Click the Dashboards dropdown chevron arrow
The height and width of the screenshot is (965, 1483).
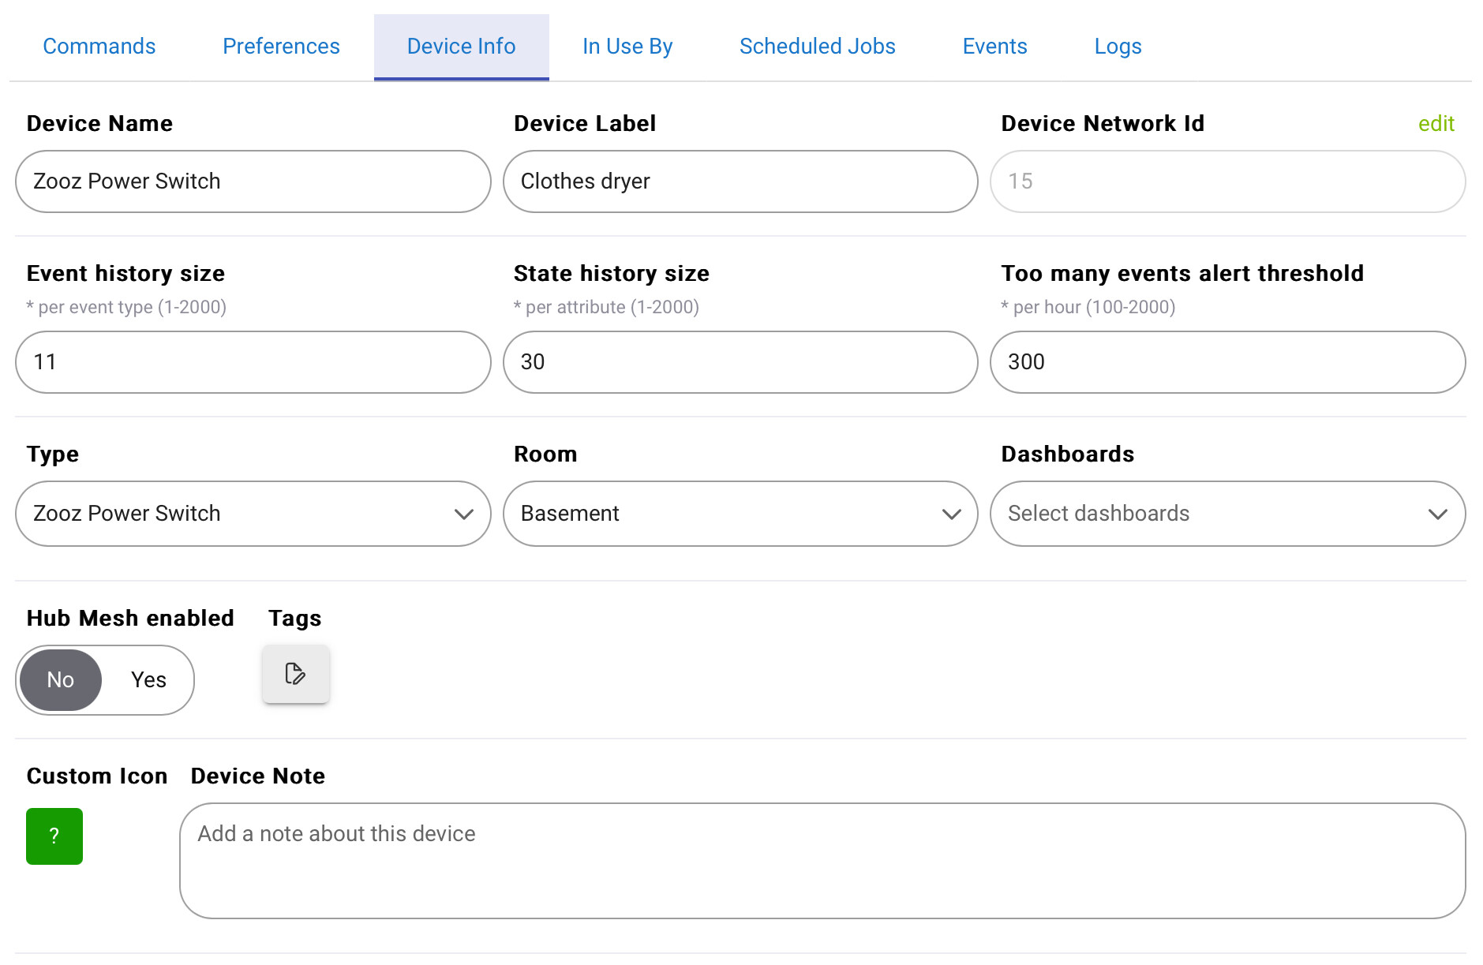coord(1438,514)
